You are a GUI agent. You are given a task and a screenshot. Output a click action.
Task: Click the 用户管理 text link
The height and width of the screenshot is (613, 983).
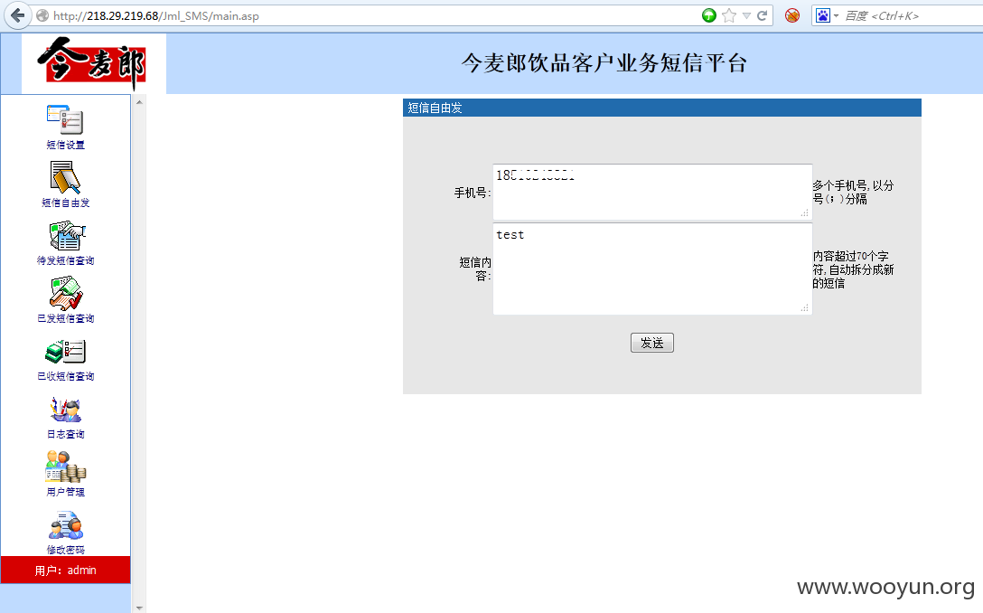[65, 492]
